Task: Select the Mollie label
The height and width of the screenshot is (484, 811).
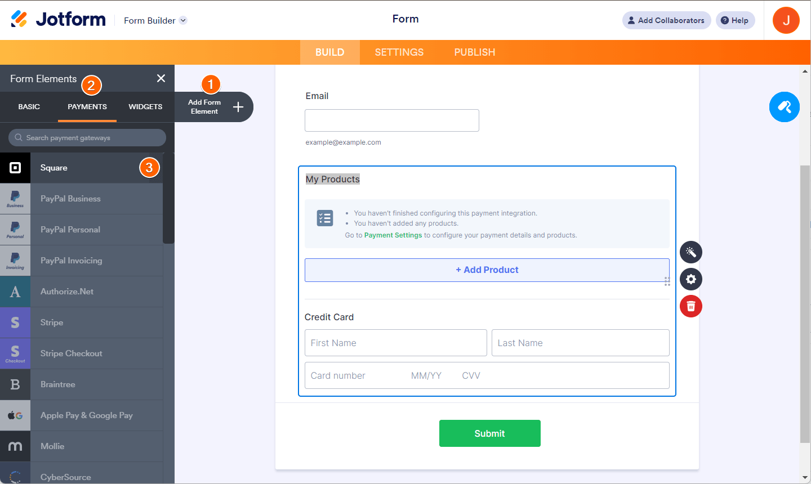Action: (52, 446)
